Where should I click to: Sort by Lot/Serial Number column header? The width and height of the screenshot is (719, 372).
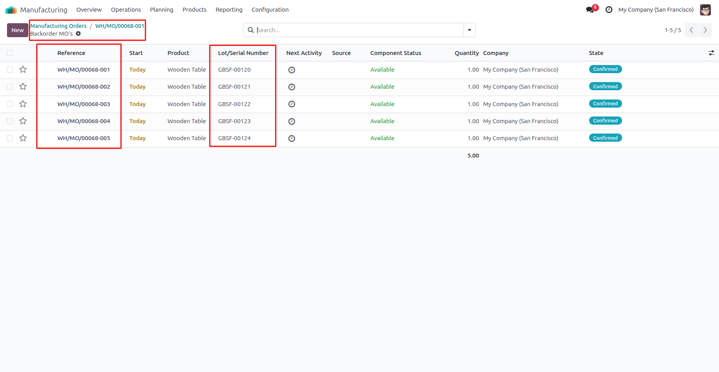tap(243, 53)
